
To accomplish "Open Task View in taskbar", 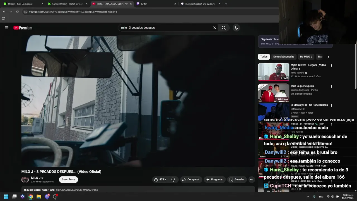I will coord(15,197).
